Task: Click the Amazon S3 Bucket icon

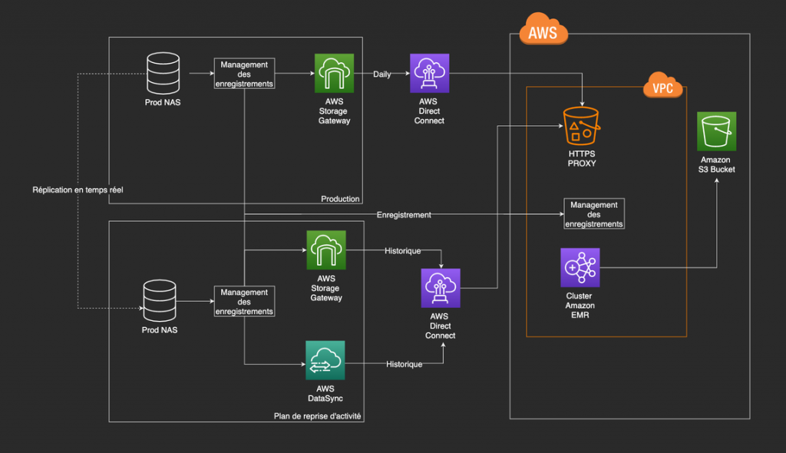Action: point(717,131)
